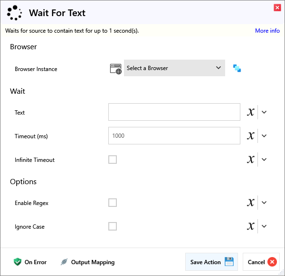This screenshot has width=285, height=276.
Task: Tick the Enable Regex checkbox
Action: tap(113, 203)
